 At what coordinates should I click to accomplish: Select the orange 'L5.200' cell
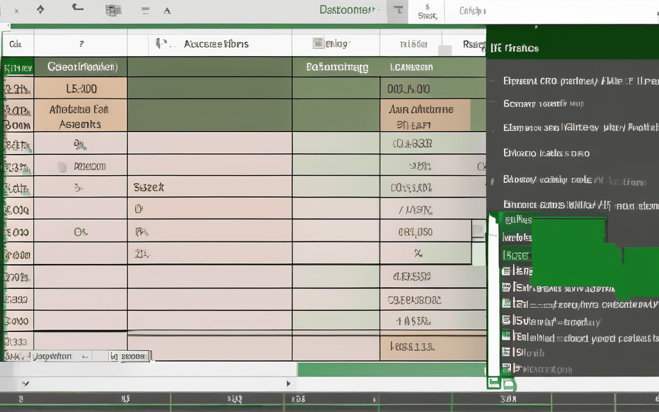81,89
